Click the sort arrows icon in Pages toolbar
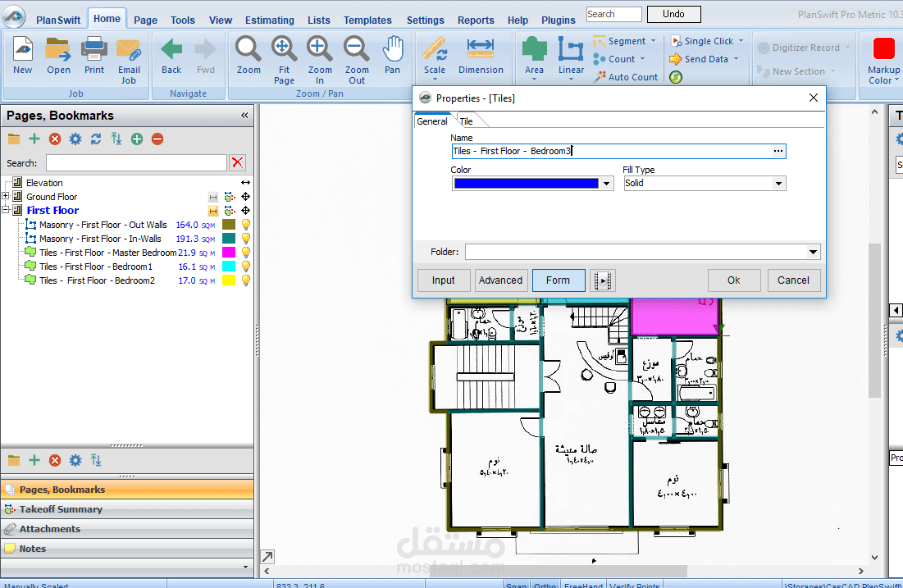Screen dimensions: 903x588 point(116,139)
